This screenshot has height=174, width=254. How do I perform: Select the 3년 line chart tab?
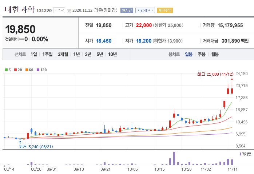pos(88,54)
